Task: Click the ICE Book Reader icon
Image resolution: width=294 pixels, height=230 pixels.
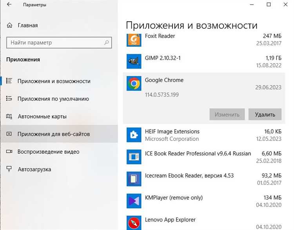Action: point(134,157)
